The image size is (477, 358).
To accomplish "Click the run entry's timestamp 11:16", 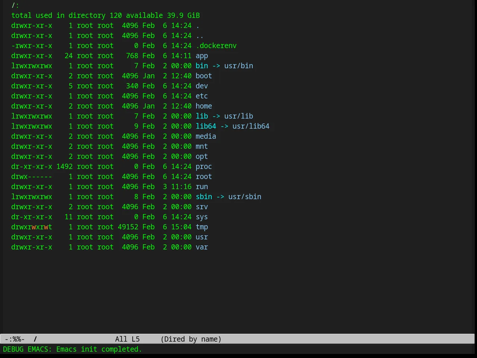I will click(x=181, y=187).
